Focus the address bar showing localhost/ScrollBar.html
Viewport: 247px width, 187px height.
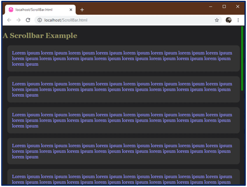coord(128,20)
